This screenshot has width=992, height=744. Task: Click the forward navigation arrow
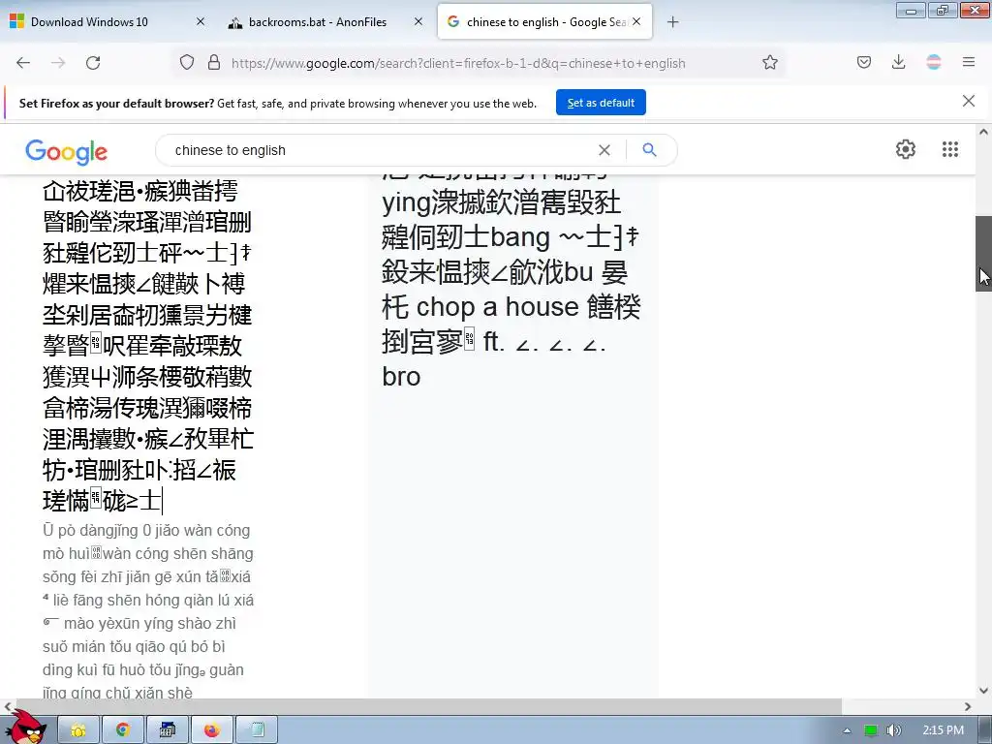(x=58, y=63)
